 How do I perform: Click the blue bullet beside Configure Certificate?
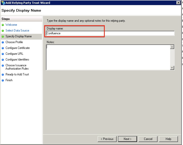[3, 48]
